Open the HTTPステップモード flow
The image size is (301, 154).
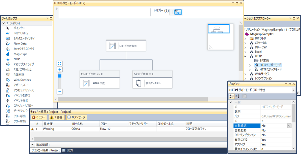coord(270,69)
